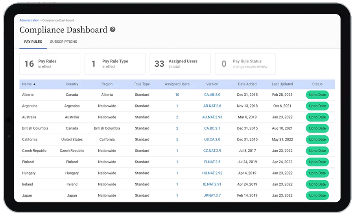Open version link HU.NAT.2.92
Image resolution: width=354 pixels, height=215 pixels.
[212, 173]
